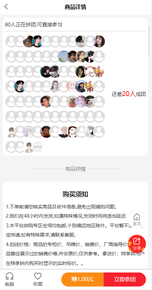152x290 pixels.
Task: Select the dog photo participant avatar
Action: click(72, 101)
